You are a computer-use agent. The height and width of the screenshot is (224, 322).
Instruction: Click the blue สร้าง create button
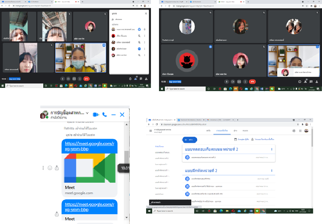[x=190, y=140]
